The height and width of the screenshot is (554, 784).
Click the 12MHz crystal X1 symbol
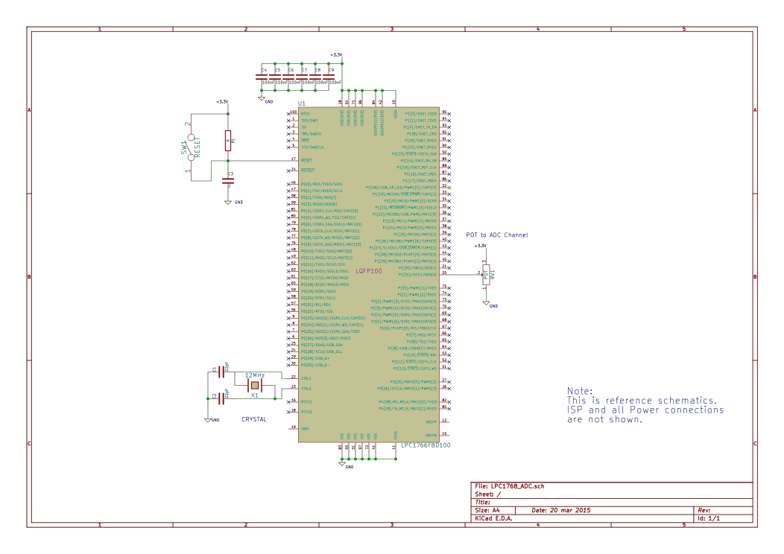tap(255, 386)
